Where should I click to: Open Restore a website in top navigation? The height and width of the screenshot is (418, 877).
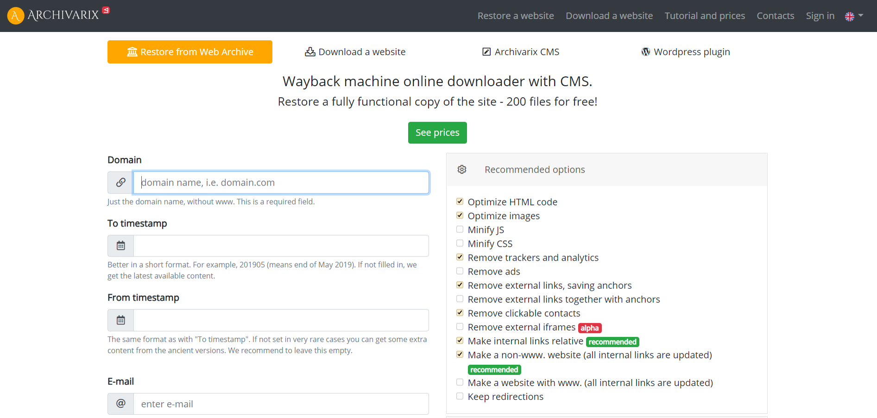(516, 16)
